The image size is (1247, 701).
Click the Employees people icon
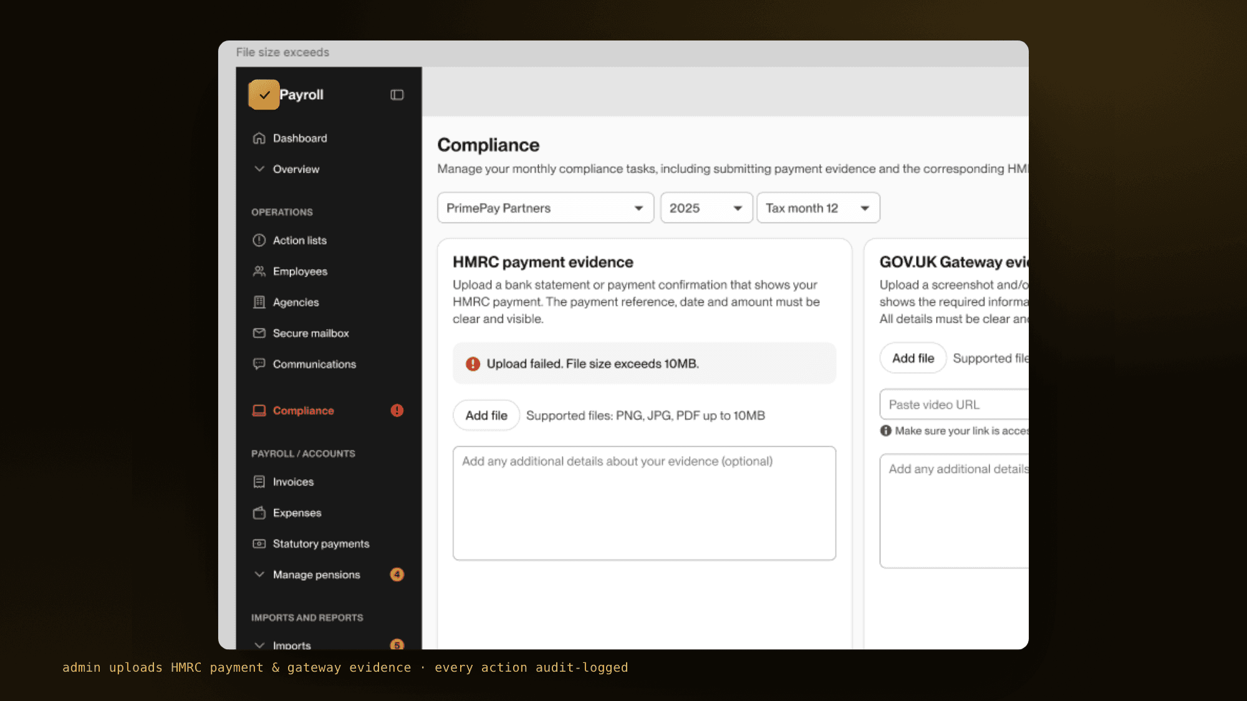pos(259,271)
